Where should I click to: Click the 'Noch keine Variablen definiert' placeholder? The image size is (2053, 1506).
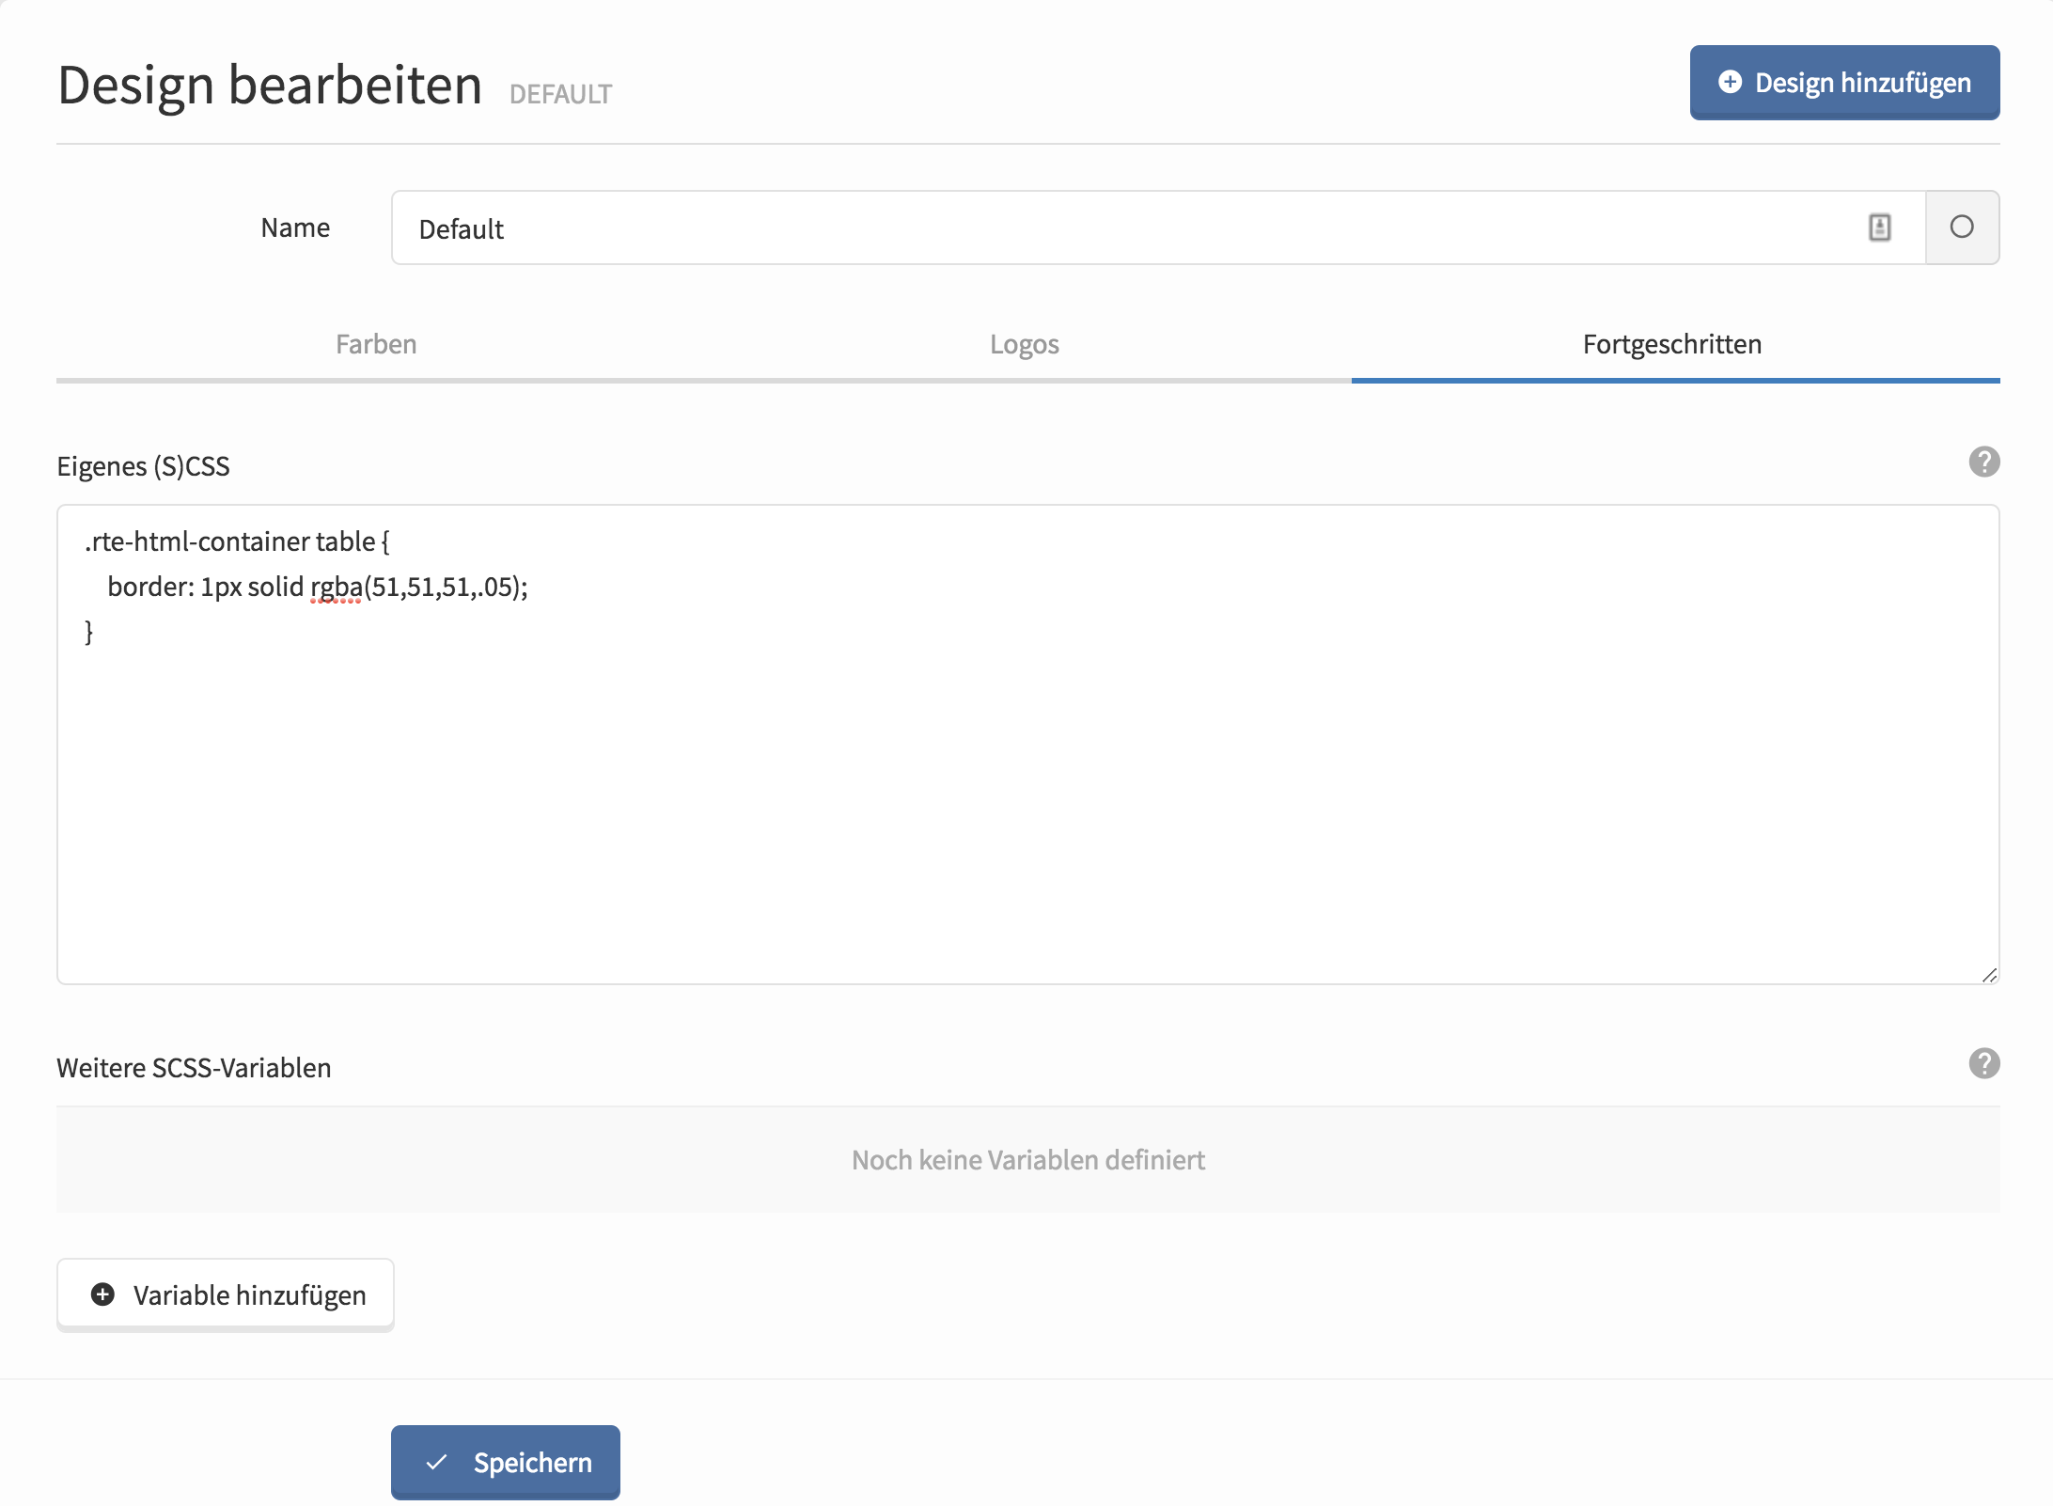click(1027, 1160)
